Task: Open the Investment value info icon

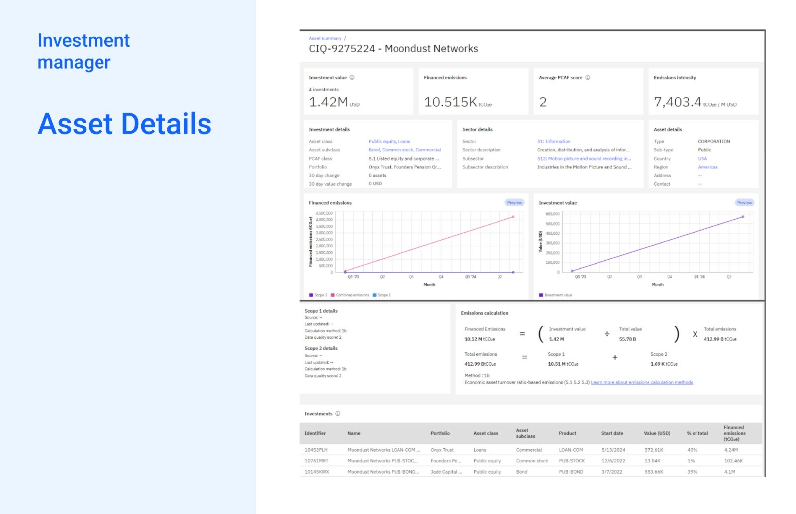Action: tap(352, 78)
